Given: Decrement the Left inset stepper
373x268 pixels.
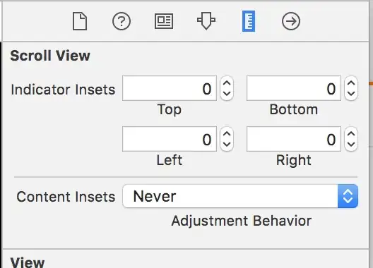Looking at the screenshot, I should coord(227,145).
